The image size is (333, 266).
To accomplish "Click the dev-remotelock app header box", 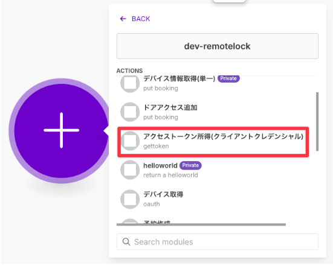I will click(217, 46).
